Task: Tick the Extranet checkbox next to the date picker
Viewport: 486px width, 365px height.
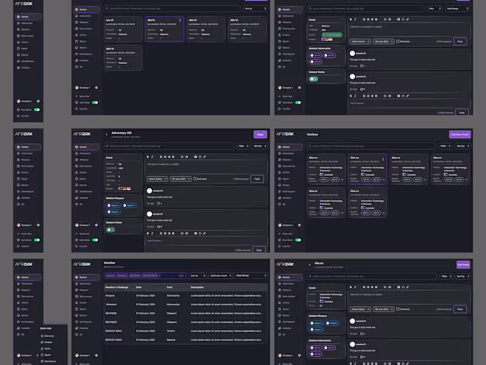Action: 195,179
